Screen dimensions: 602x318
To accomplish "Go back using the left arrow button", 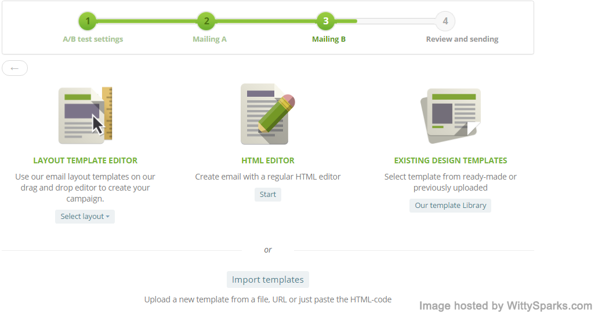I will click(14, 68).
